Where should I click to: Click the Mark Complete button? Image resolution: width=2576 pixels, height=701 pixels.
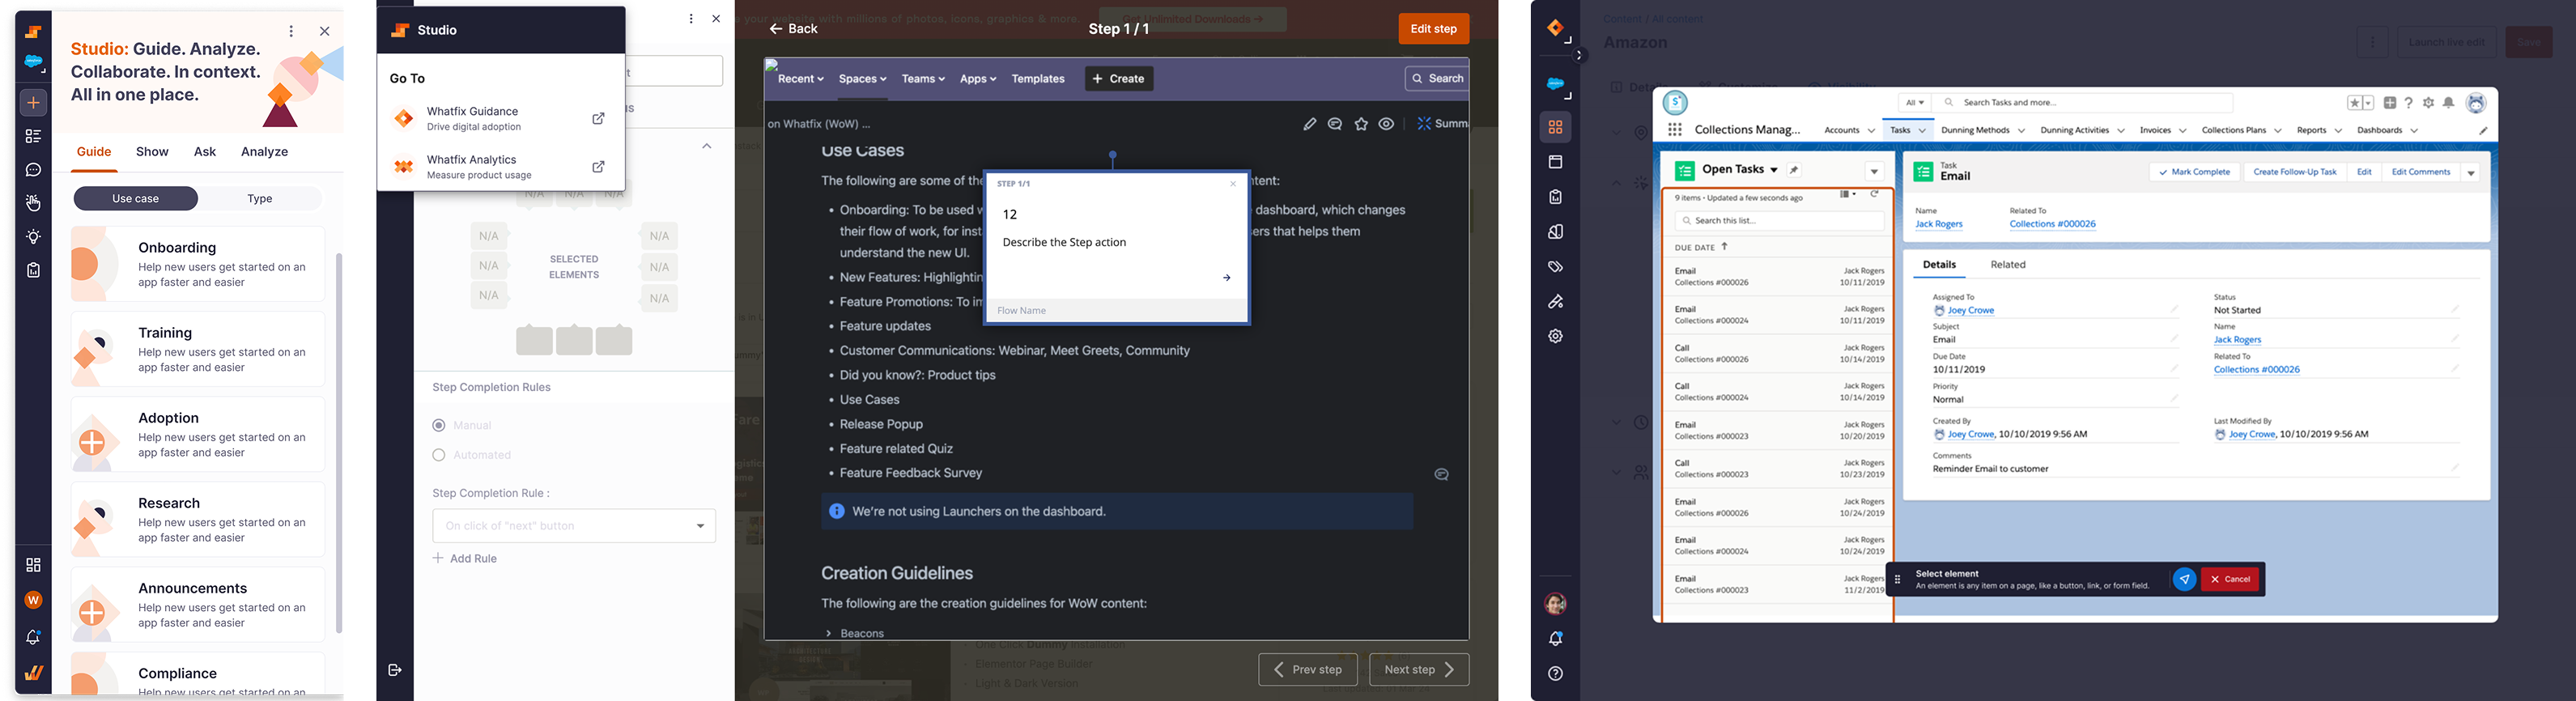coord(2194,172)
